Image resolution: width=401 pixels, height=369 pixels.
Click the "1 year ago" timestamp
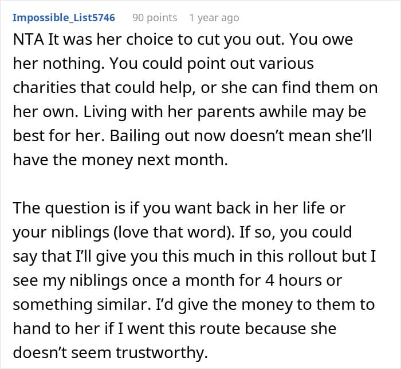(214, 18)
